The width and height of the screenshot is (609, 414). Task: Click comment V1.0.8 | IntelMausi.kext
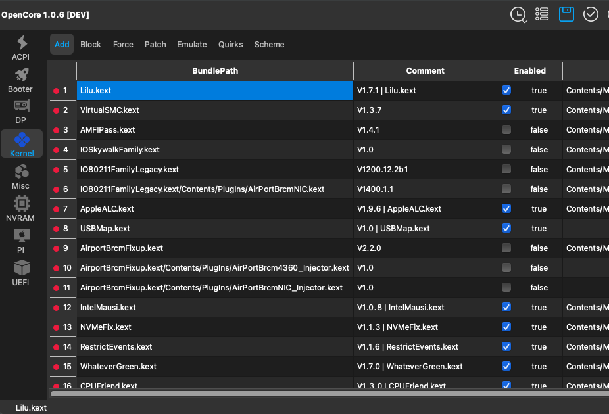pyautogui.click(x=426, y=308)
